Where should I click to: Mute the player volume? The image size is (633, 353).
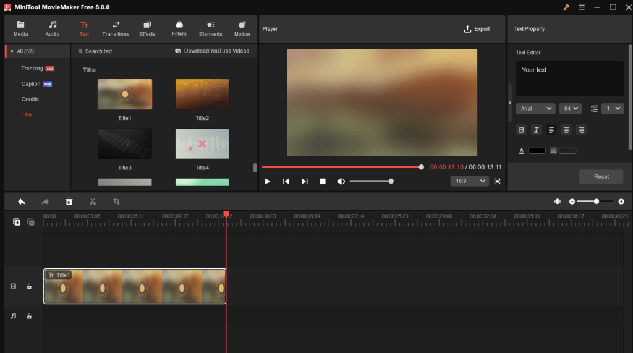341,181
